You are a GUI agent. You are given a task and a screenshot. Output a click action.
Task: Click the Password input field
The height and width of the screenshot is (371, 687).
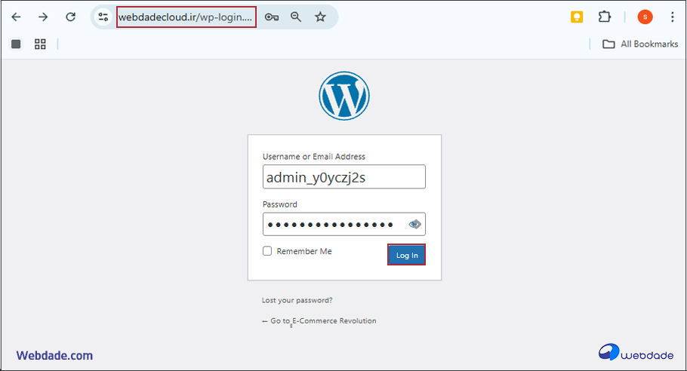(x=332, y=224)
